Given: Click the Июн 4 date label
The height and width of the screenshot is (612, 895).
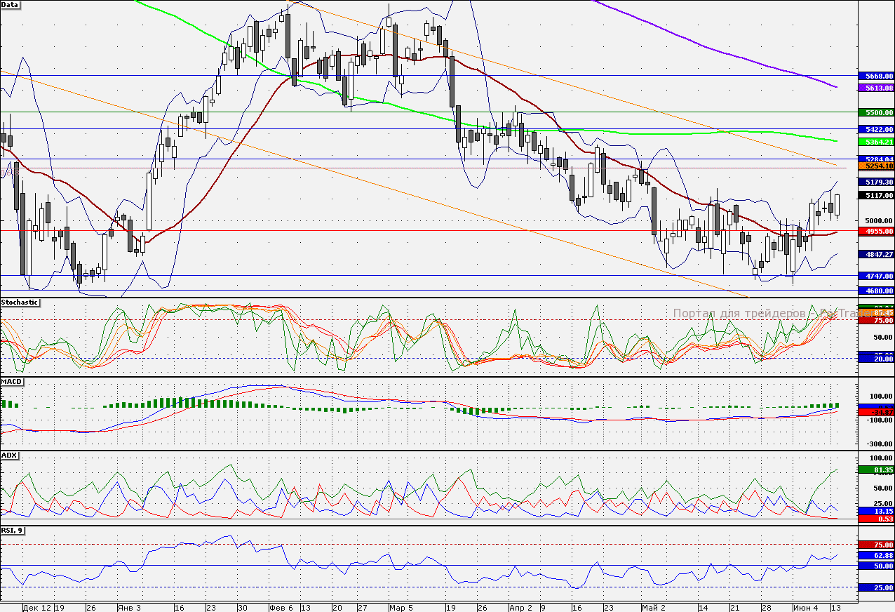Looking at the screenshot, I should [x=805, y=606].
